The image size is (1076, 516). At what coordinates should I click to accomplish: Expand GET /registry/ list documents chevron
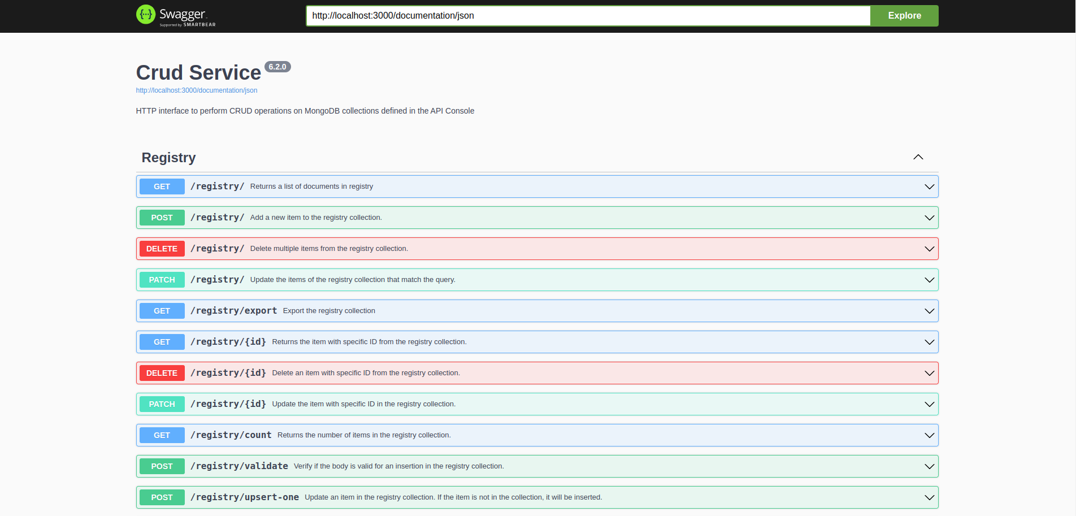(x=929, y=187)
